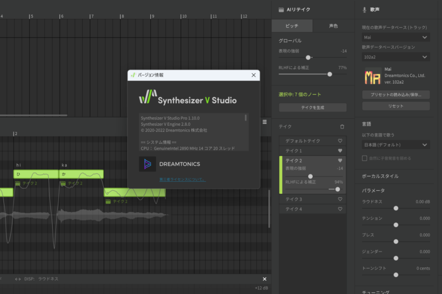Click the テイクを生成 button
Image resolution: width=442 pixels, height=294 pixels.
pos(312,108)
